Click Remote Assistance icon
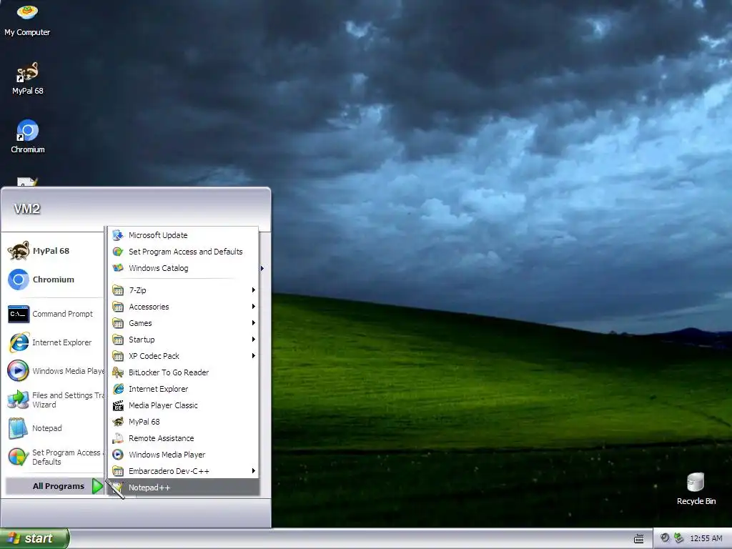 tap(118, 438)
